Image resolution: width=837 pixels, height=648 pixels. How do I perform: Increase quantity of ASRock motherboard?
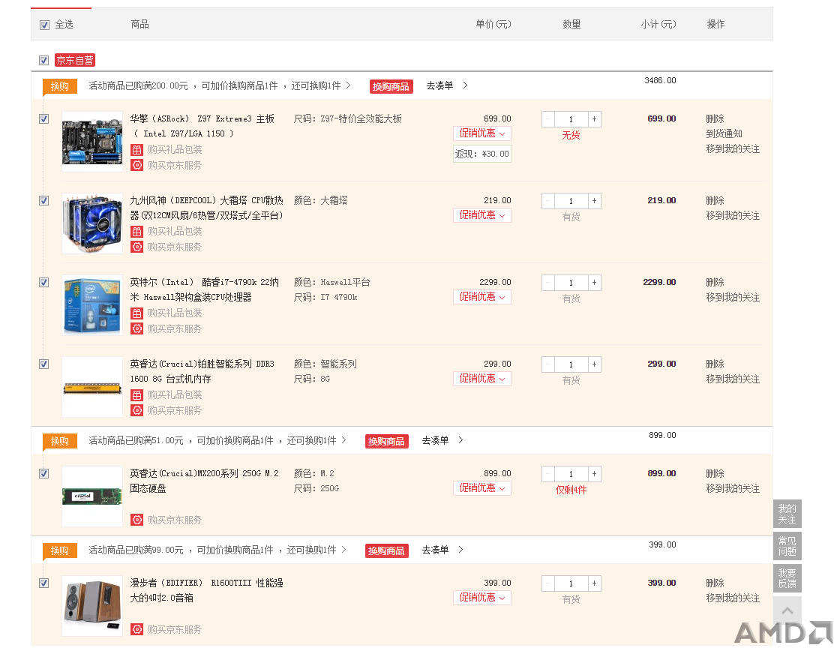click(594, 119)
